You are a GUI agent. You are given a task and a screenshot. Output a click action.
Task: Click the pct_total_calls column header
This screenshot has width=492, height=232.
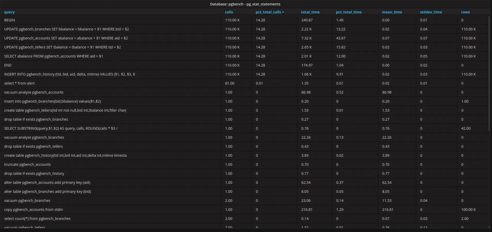[x=268, y=12]
